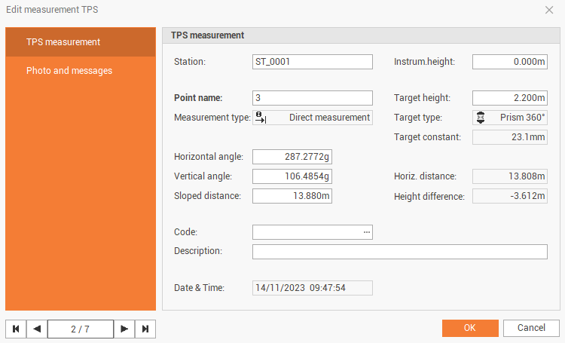Confirm with the OK button
Screen dimensions: 565x343
click(470, 328)
